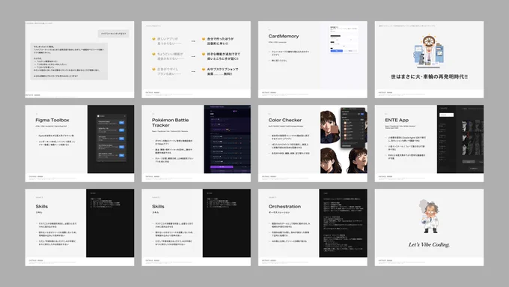509x287 pixels.
Task: Click the white-haired professor illustration
Action: click(x=429, y=216)
